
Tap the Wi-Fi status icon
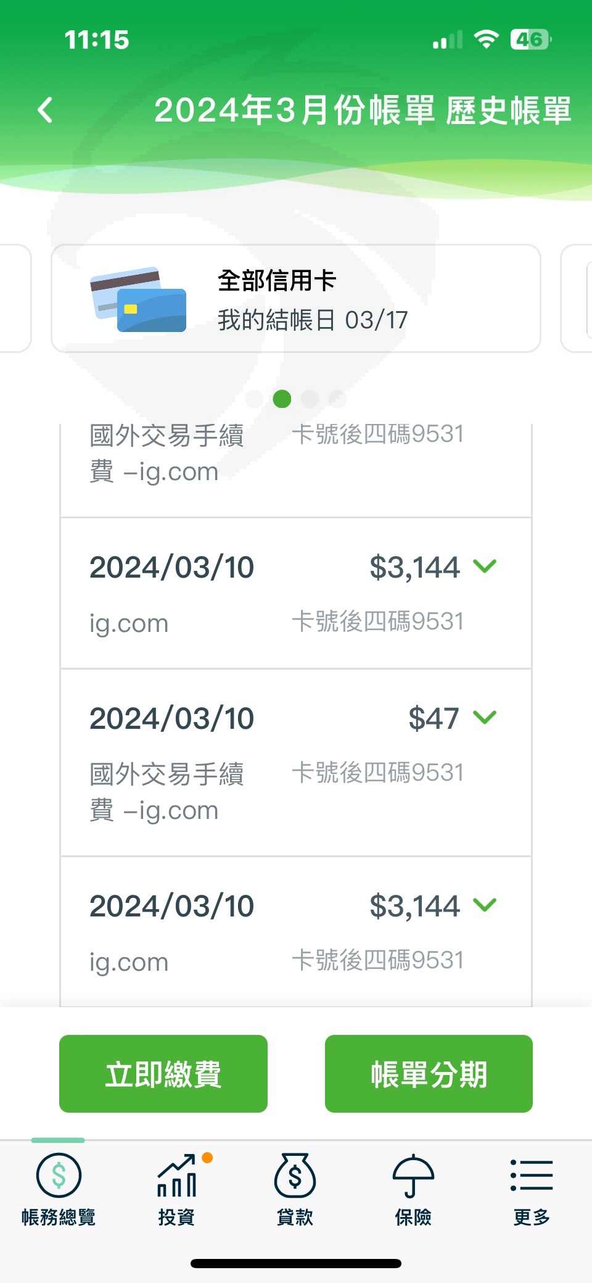point(486,40)
